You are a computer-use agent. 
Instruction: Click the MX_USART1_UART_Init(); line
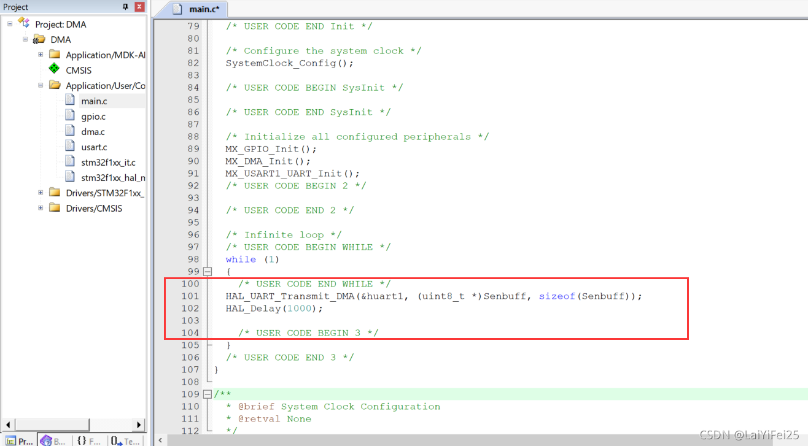click(293, 174)
